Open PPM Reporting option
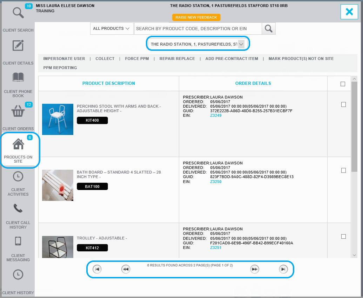 pos(60,68)
